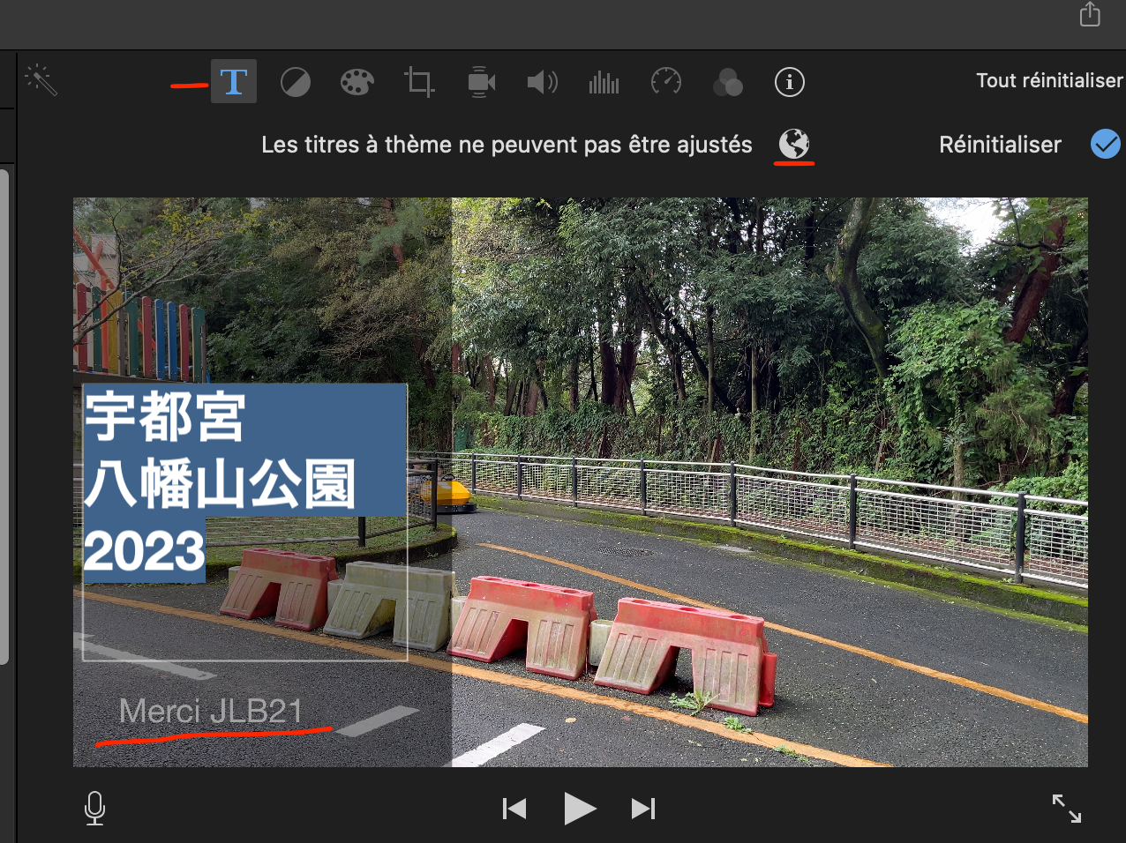1126x843 pixels.
Task: Open the clip filters icon
Action: 727,81
